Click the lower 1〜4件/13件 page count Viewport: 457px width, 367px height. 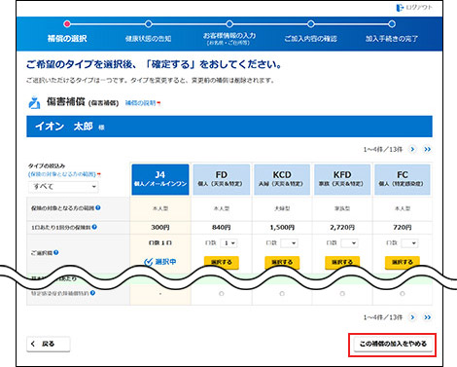[x=383, y=317]
